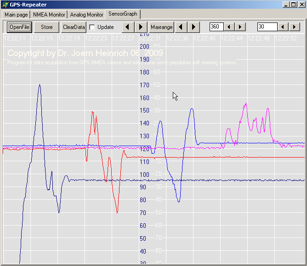The width and height of the screenshot is (307, 266).
Task: Click the 12:22:15 time label on graph
Action: click(x=42, y=38)
